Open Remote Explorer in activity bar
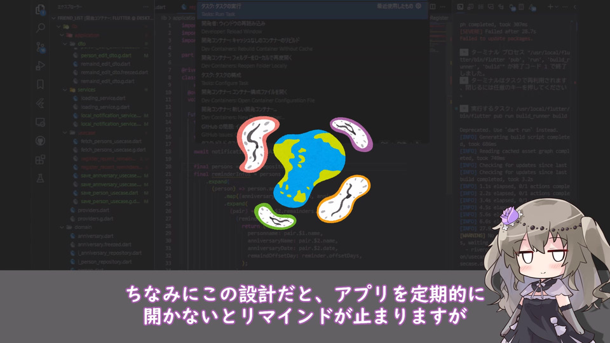The image size is (610, 343). tap(40, 122)
